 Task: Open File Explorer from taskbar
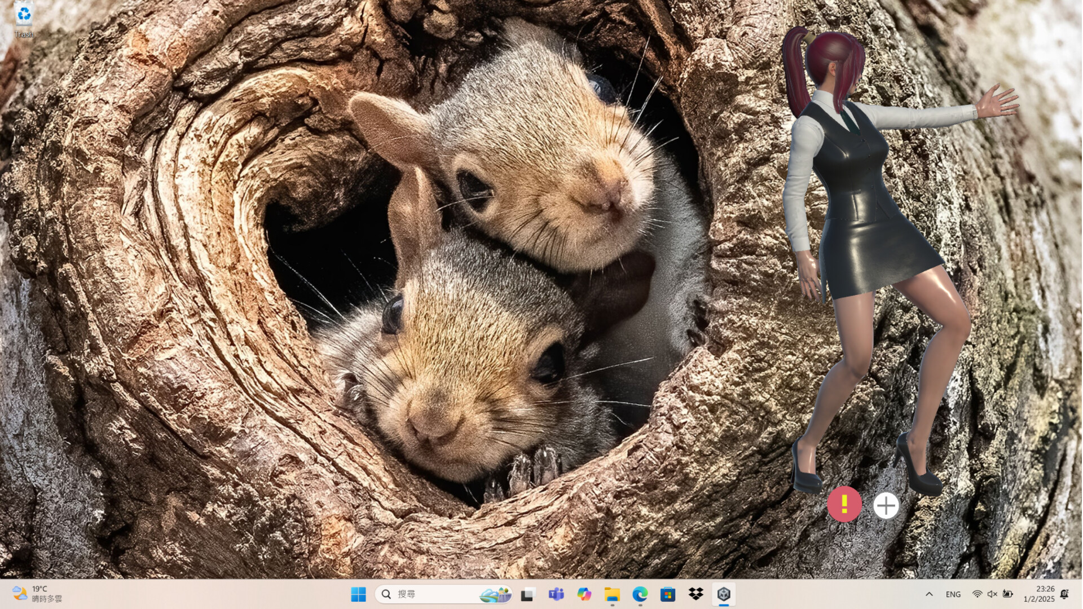coord(612,594)
